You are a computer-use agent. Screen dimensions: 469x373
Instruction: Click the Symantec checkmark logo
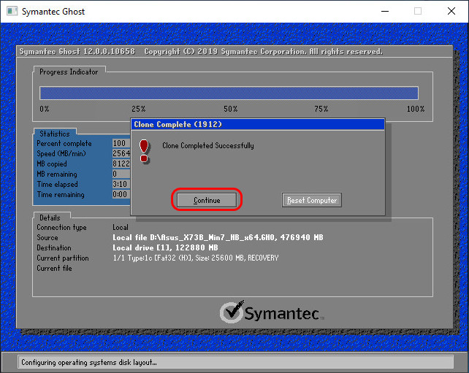232,312
